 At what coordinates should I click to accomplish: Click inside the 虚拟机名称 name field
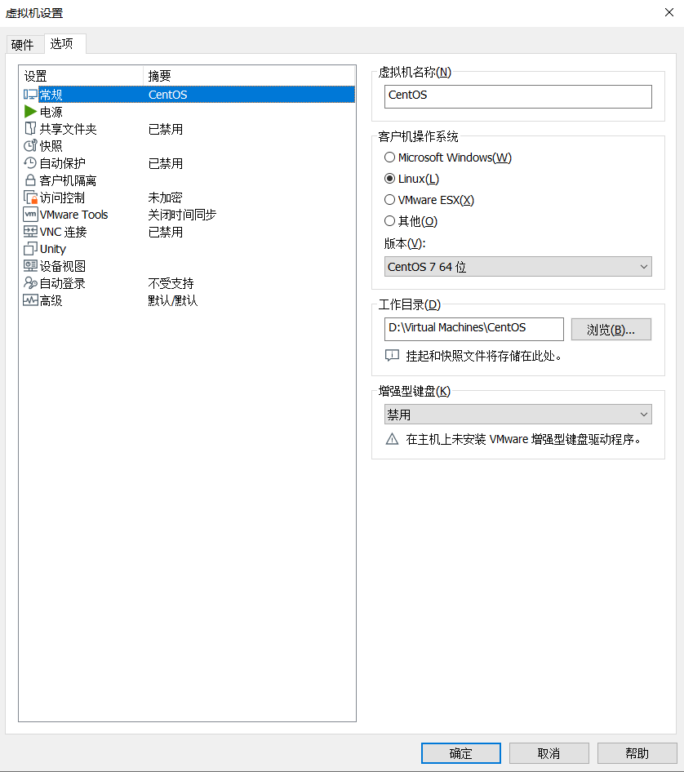pyautogui.click(x=517, y=96)
